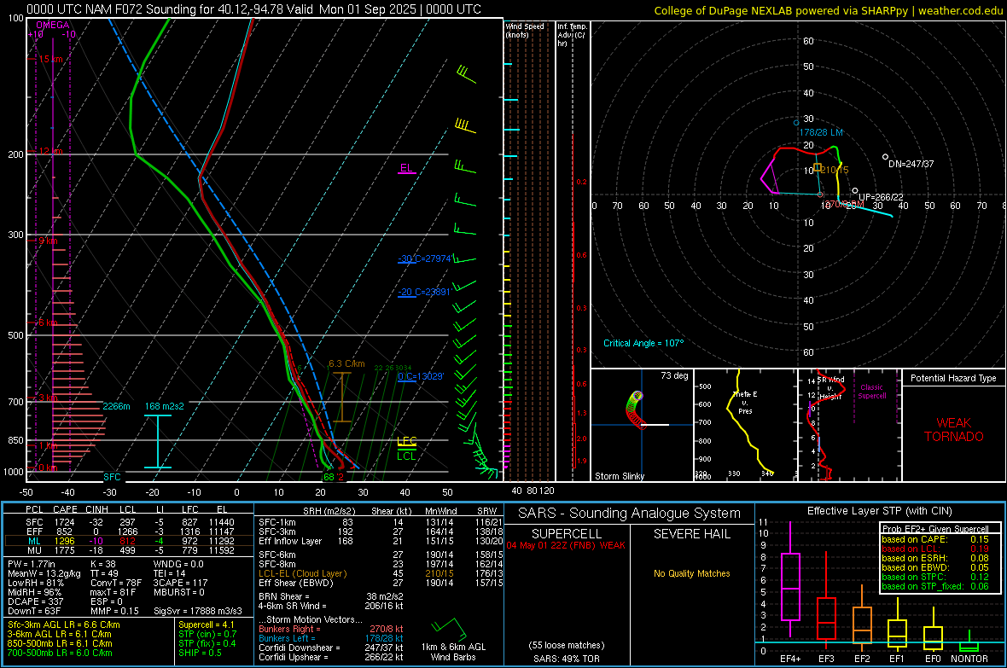Select the Eff Inflow Layer row
Image resolution: width=1007 pixels, height=668 pixels.
[x=381, y=542]
